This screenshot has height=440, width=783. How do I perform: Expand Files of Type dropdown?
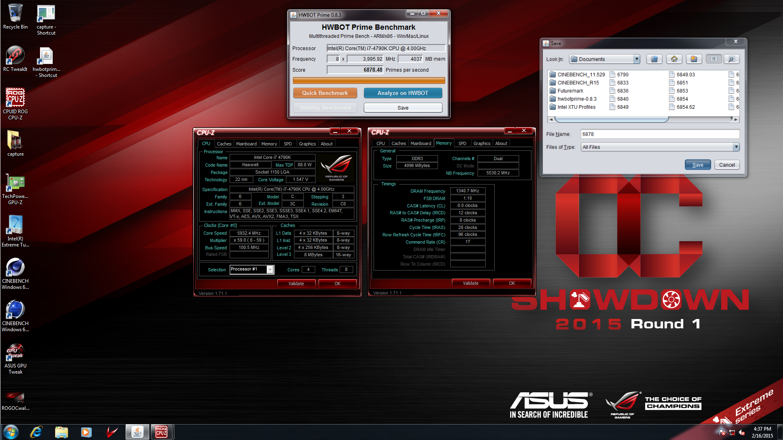[736, 147]
